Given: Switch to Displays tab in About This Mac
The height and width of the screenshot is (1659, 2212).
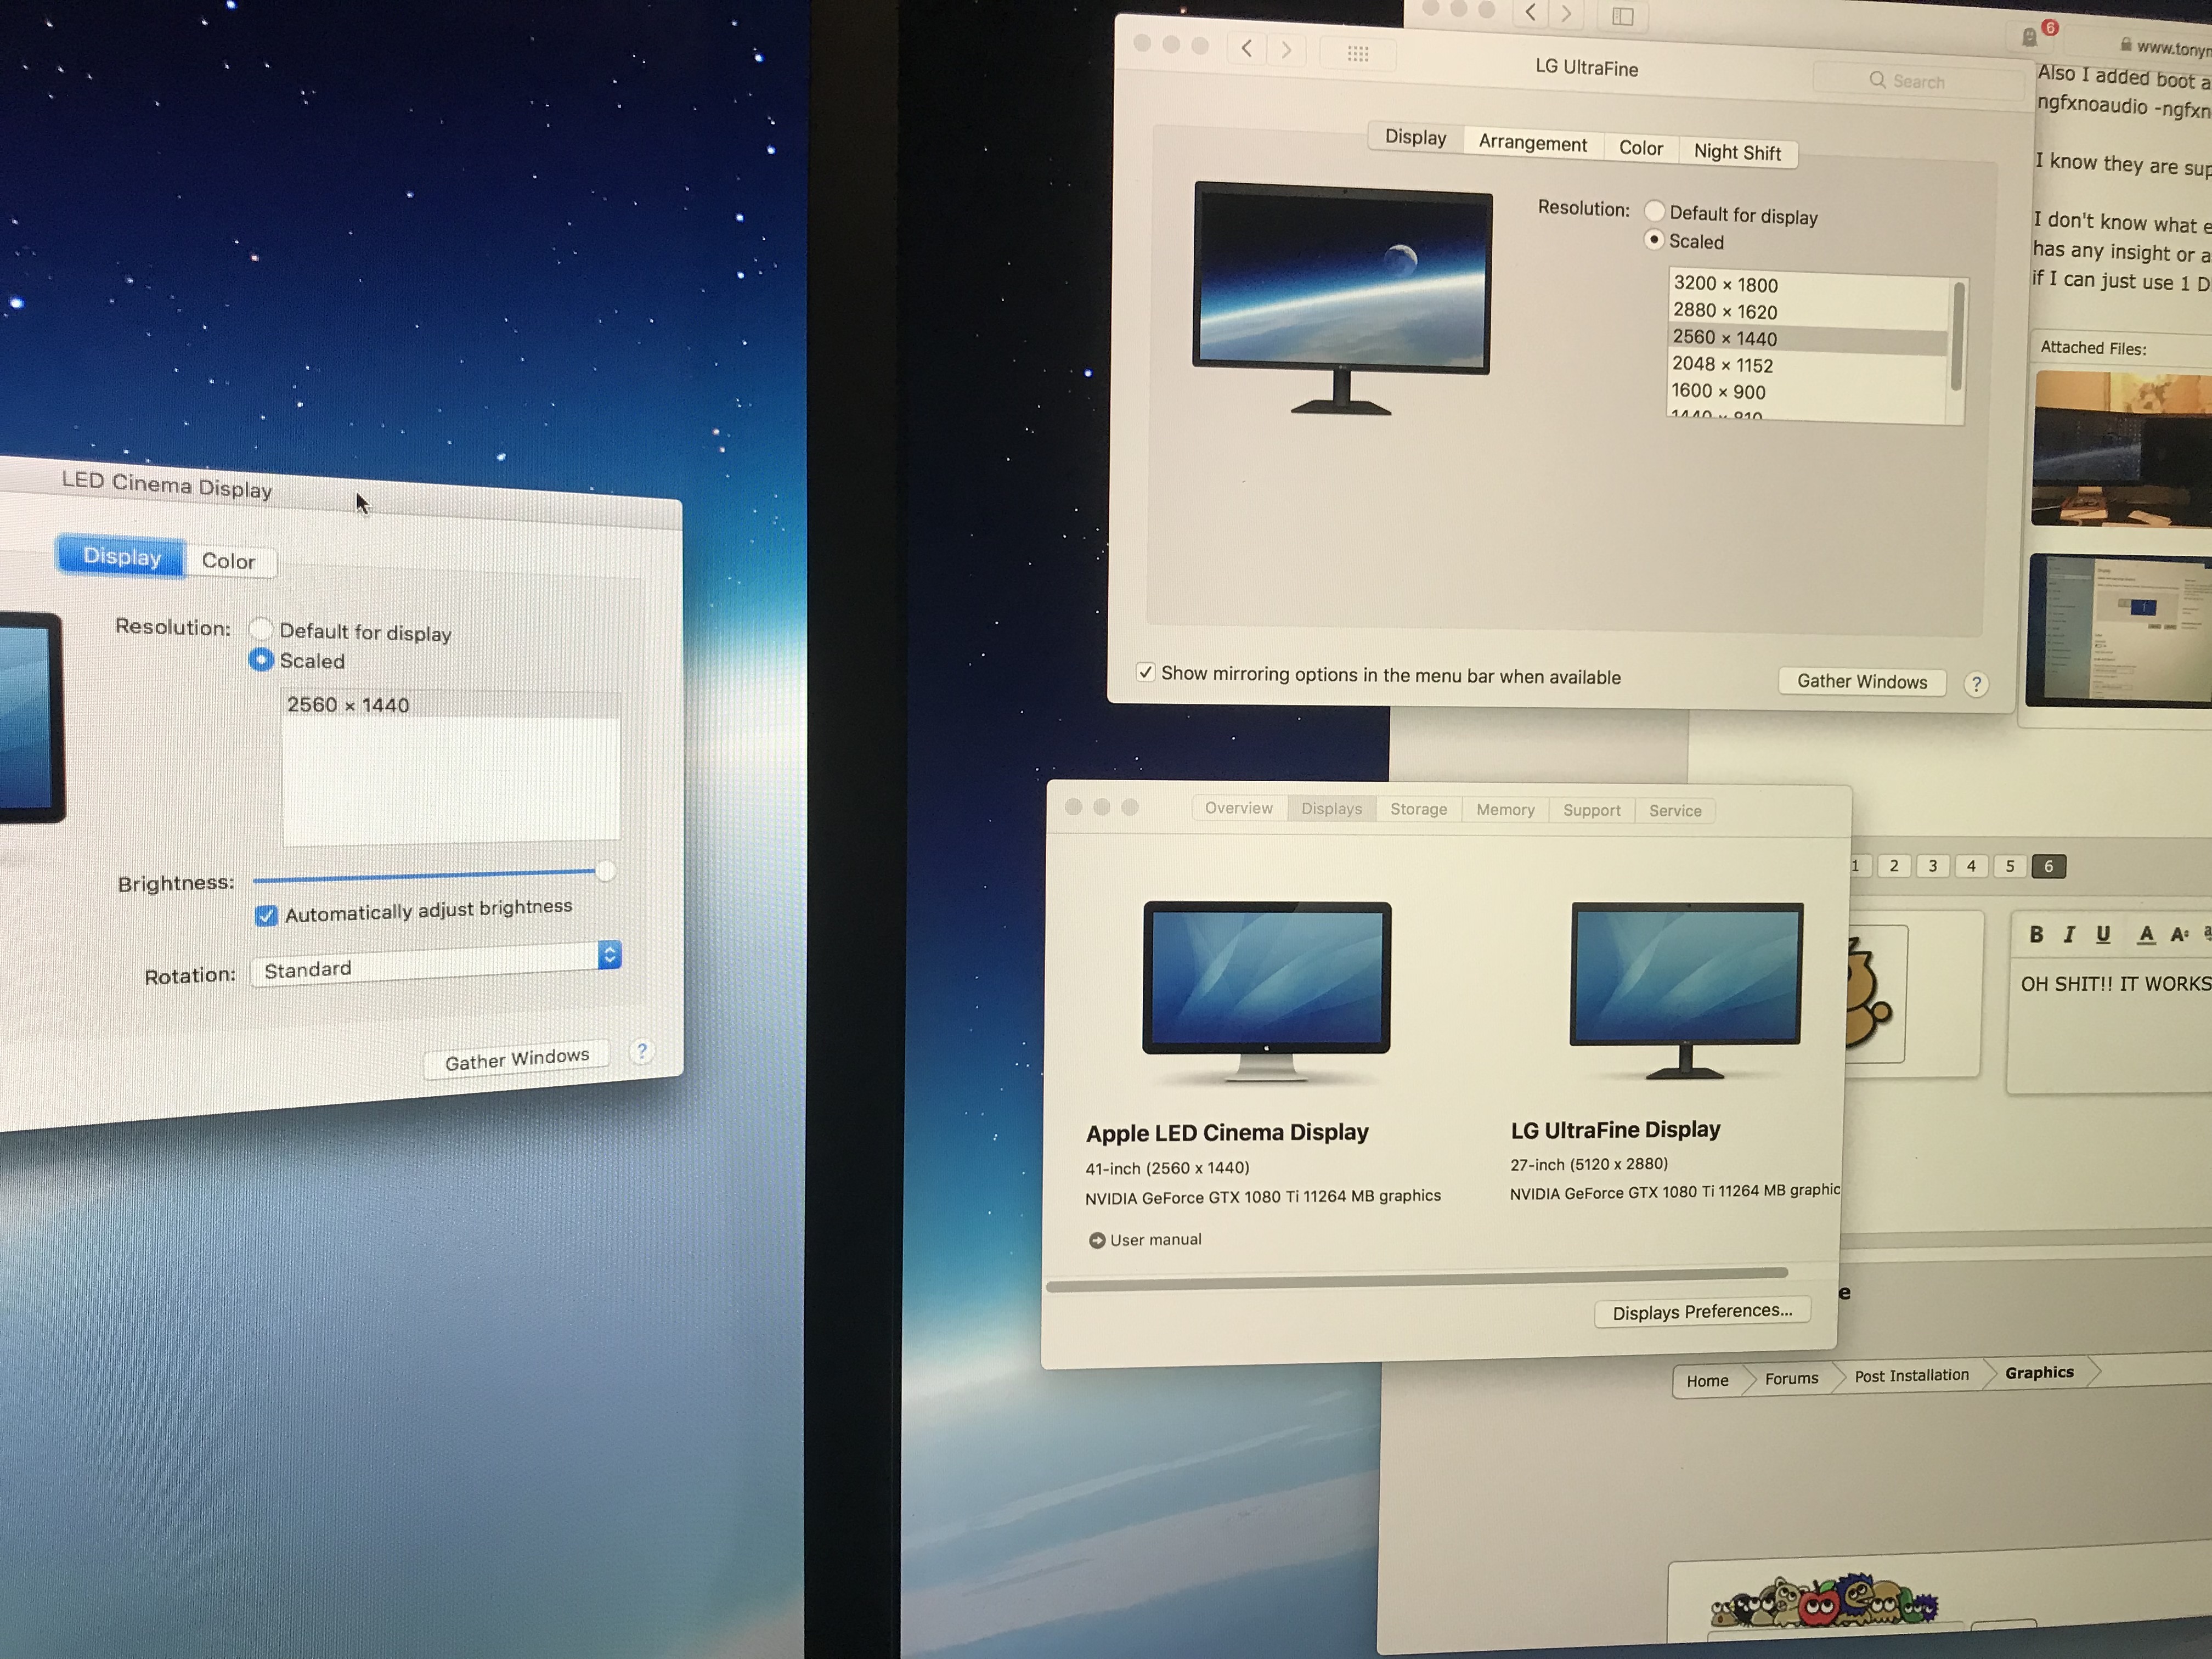Looking at the screenshot, I should 1331,808.
